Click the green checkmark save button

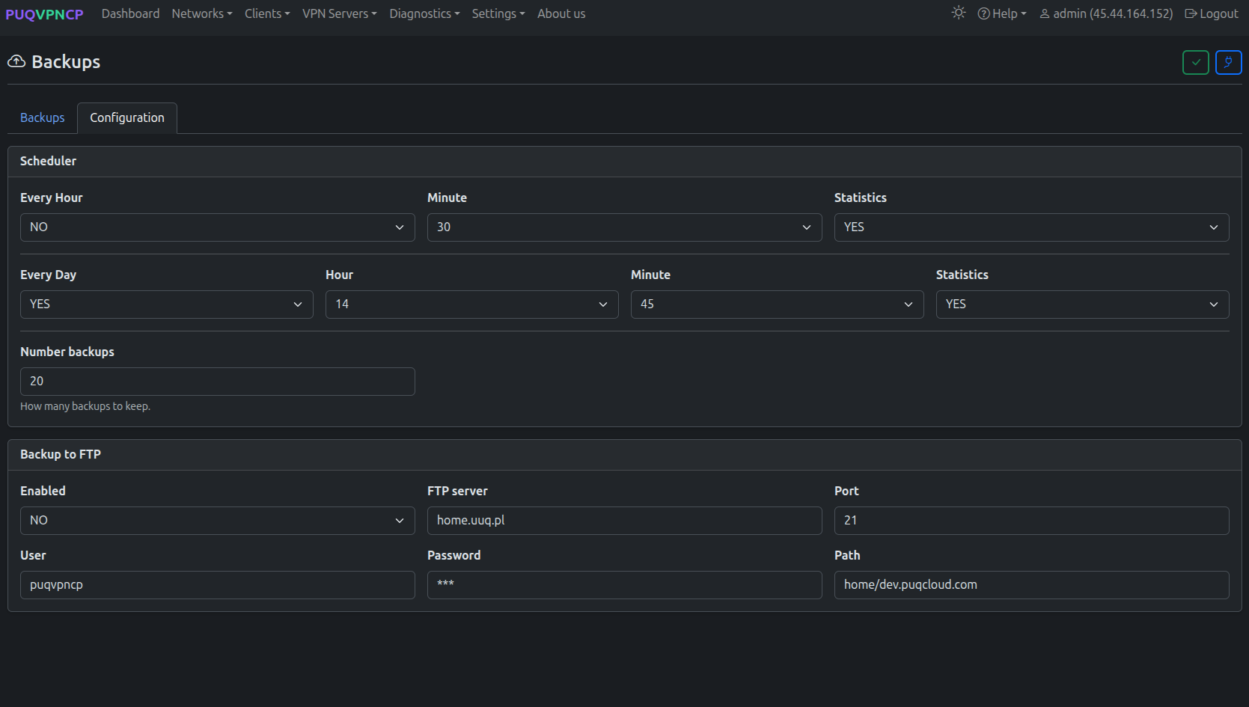click(x=1196, y=62)
